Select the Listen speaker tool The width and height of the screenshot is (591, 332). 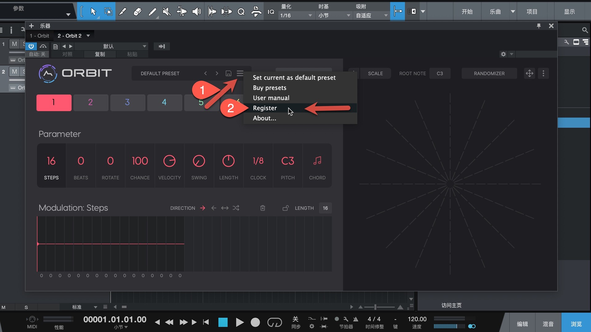click(196, 11)
